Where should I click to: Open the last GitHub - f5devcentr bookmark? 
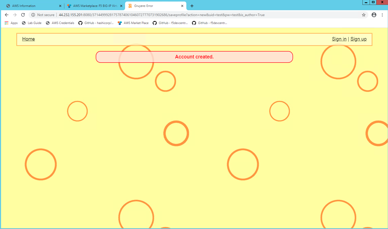pos(210,23)
